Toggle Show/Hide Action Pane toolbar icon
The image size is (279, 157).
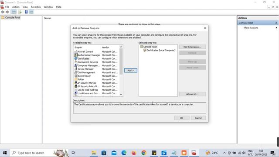pos(31,12)
